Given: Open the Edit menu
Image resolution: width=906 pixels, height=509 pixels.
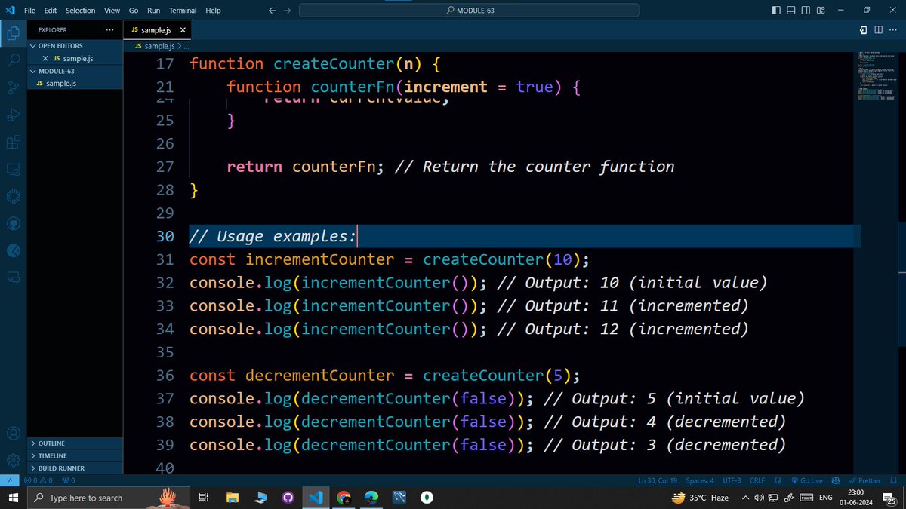Looking at the screenshot, I should pos(51,11).
